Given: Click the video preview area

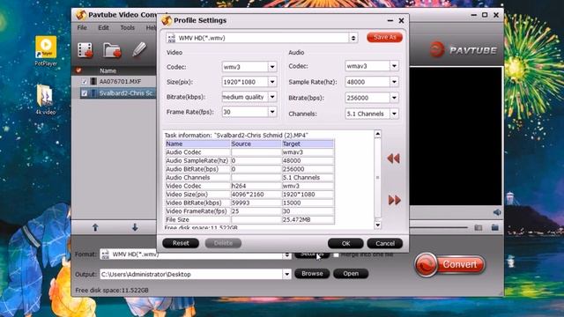Looking at the screenshot, I should click(456, 136).
